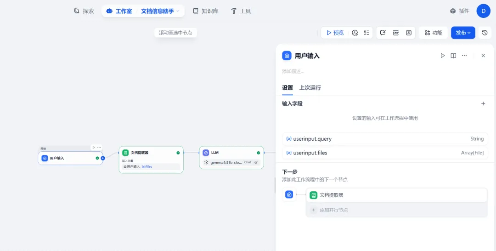Click the CHAT tag in LLM node
496x251 pixels.
pyautogui.click(x=248, y=162)
